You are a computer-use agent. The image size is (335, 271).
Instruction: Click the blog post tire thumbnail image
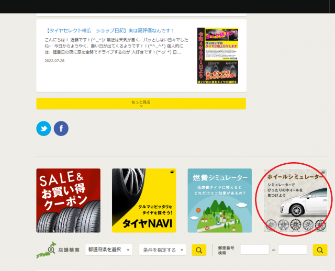217,55
